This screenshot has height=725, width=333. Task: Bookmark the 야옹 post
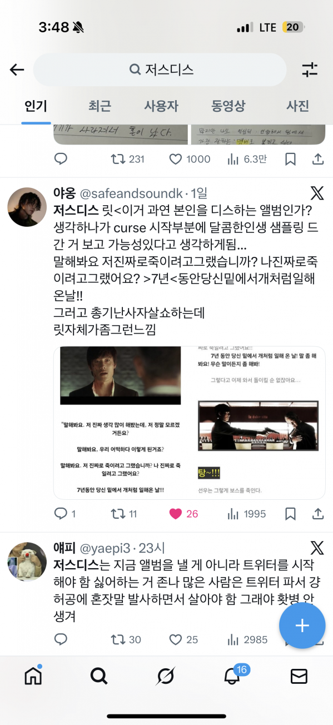point(290,514)
